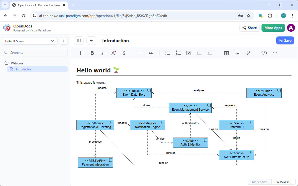
Task: Switch to the Markdown tab
Action: (x=259, y=182)
